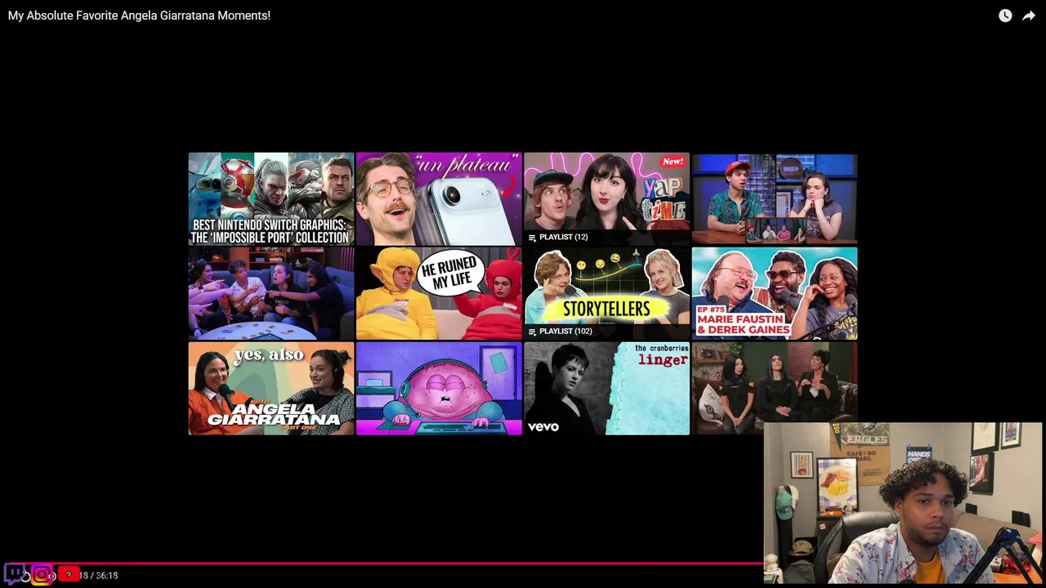Screen dimensions: 1046x588
Task: Click the Twitch logo icon
Action: [15, 573]
